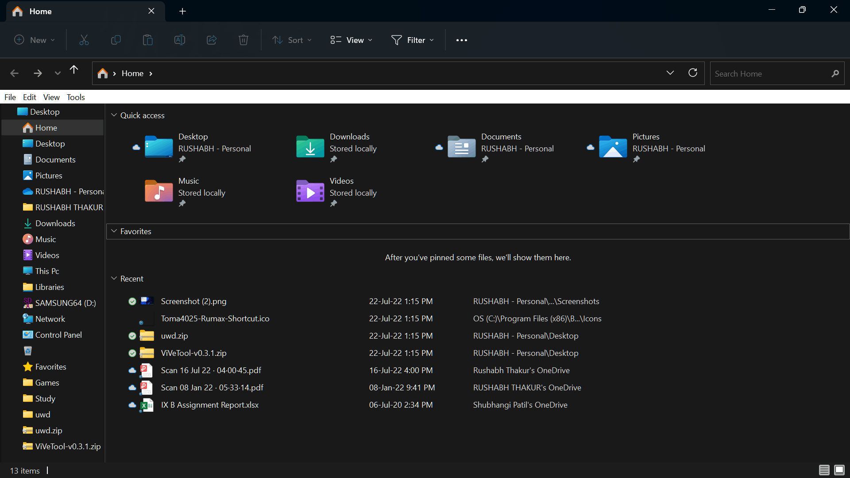
Task: Click the Cut scissors icon in toolbar
Action: (x=84, y=40)
